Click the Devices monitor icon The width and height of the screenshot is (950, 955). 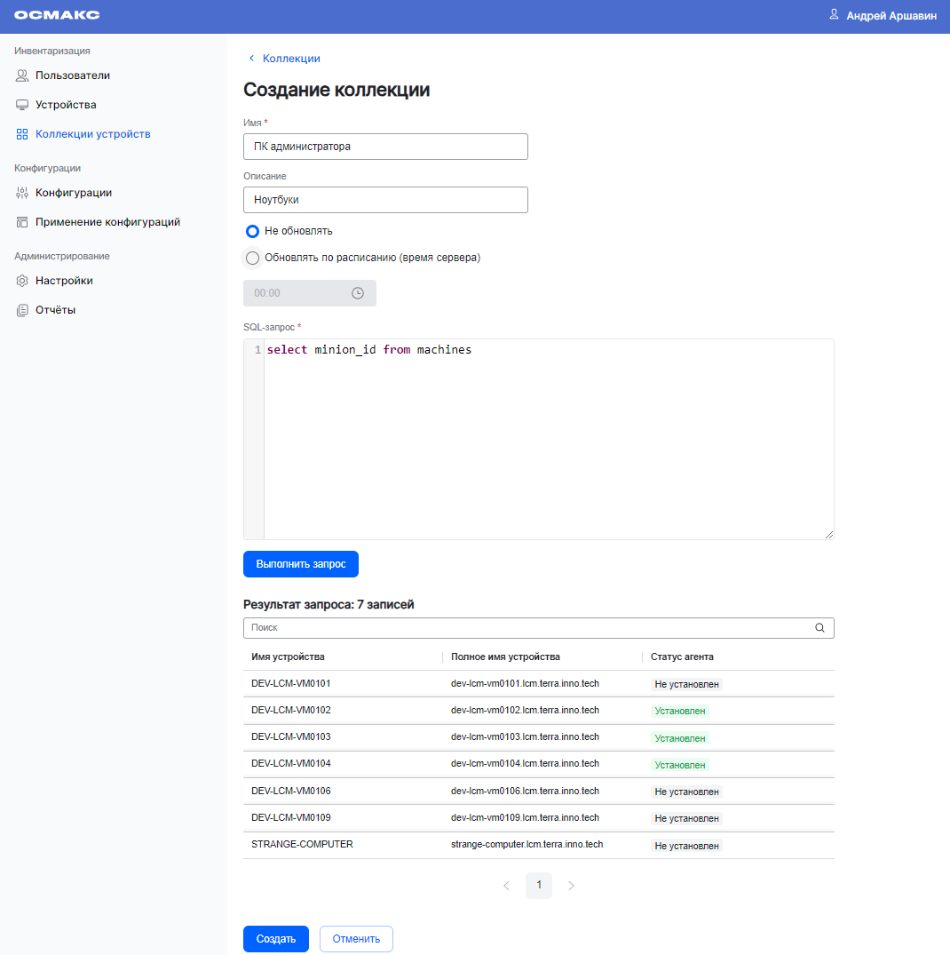point(22,105)
